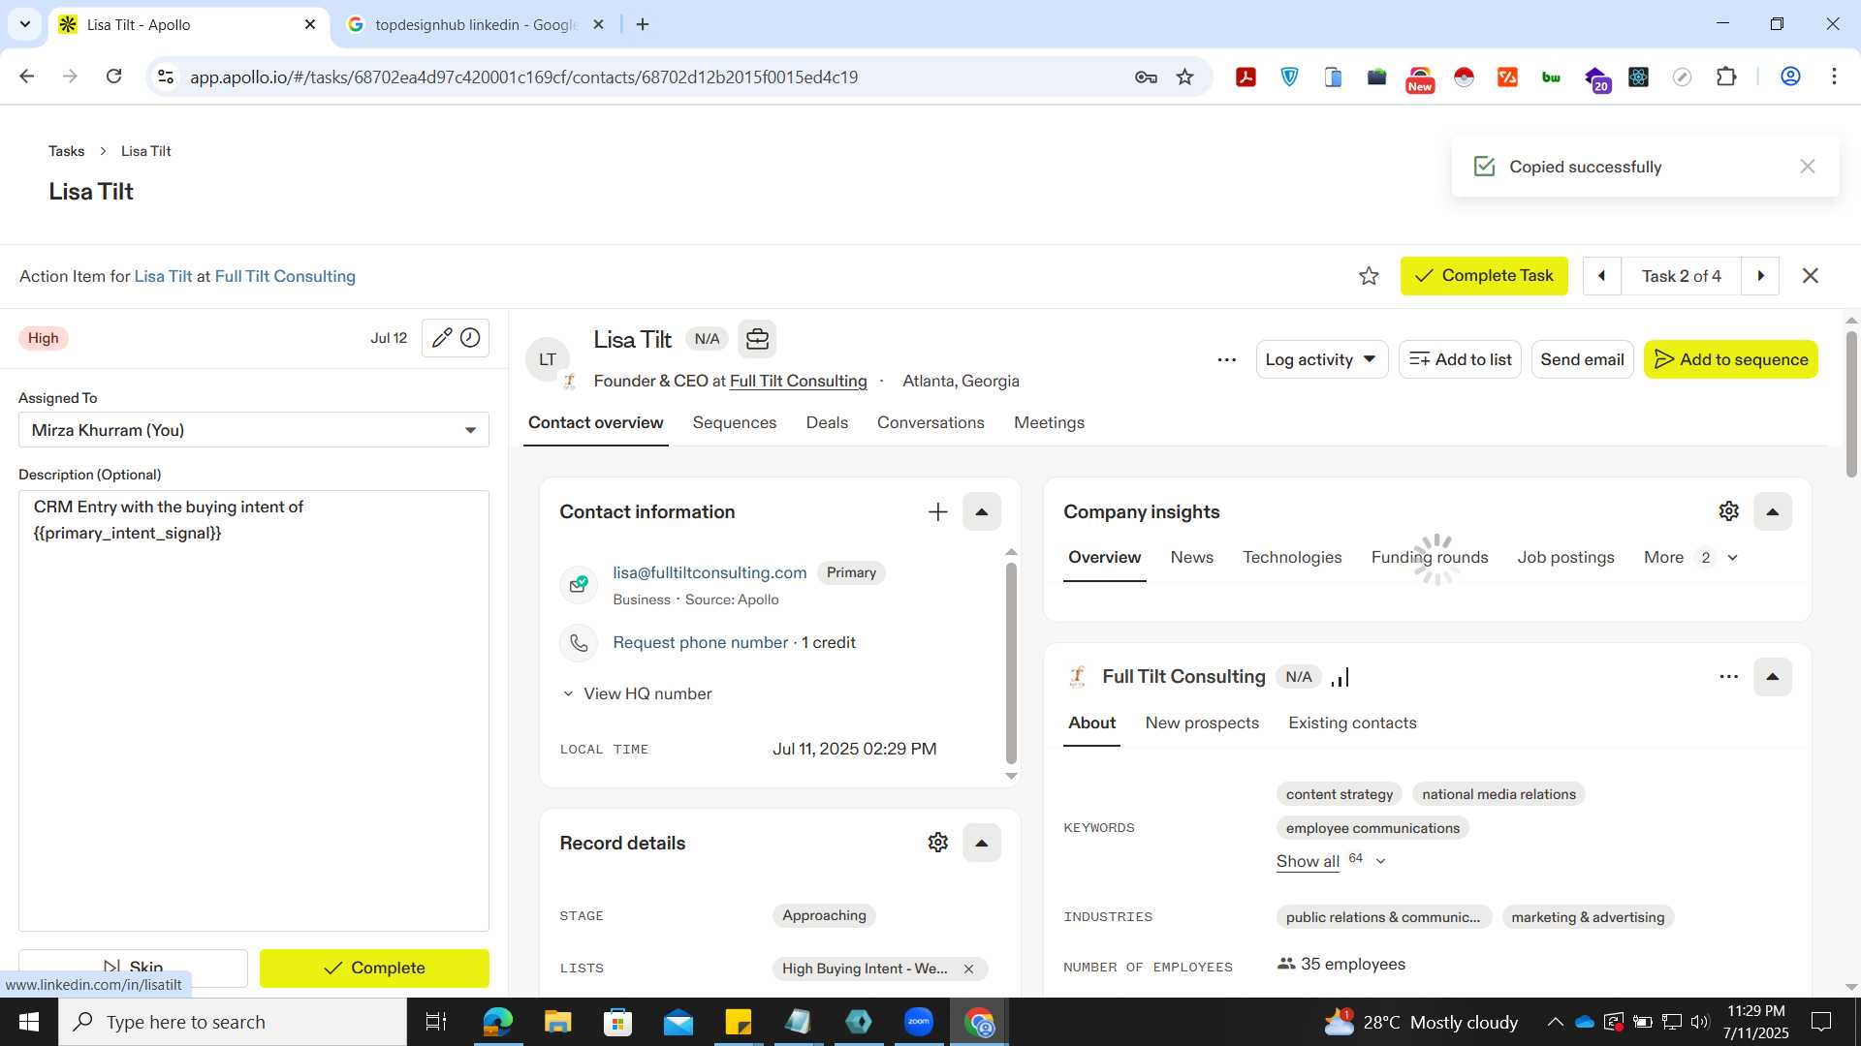Switch to Existing contacts tab
The height and width of the screenshot is (1046, 1861).
(1352, 723)
